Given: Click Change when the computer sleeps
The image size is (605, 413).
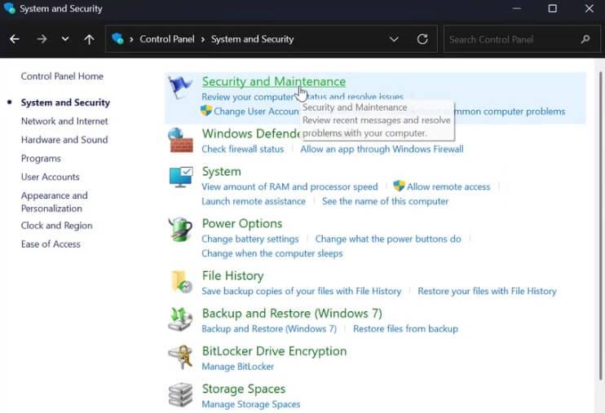Looking at the screenshot, I should [x=272, y=253].
